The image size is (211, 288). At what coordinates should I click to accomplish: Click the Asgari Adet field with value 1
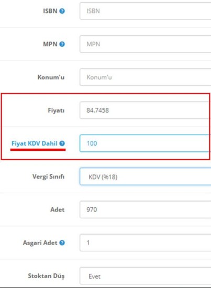click(x=145, y=242)
